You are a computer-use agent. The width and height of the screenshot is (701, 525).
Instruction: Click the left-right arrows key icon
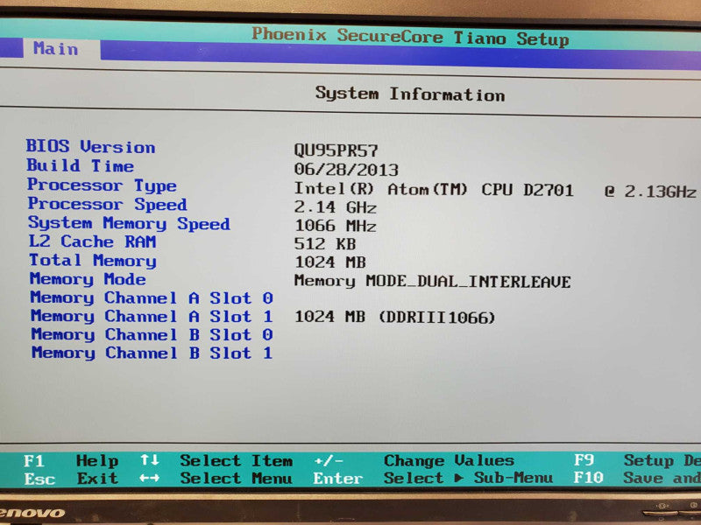149,478
